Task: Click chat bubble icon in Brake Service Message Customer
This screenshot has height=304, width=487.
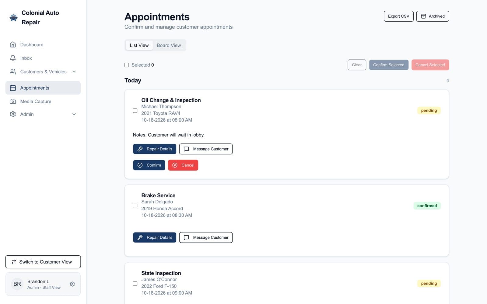Action: tap(186, 237)
